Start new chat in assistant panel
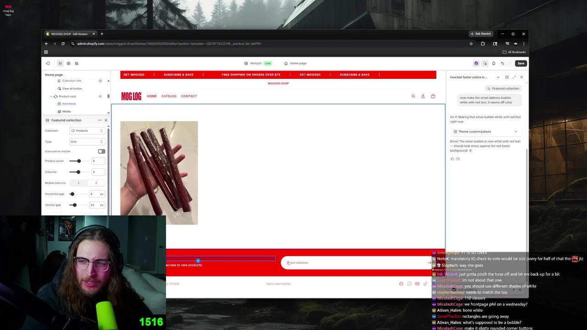 tap(507, 77)
